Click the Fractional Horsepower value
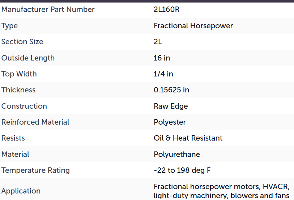Image resolution: width=294 pixels, height=200 pixels. (193, 26)
